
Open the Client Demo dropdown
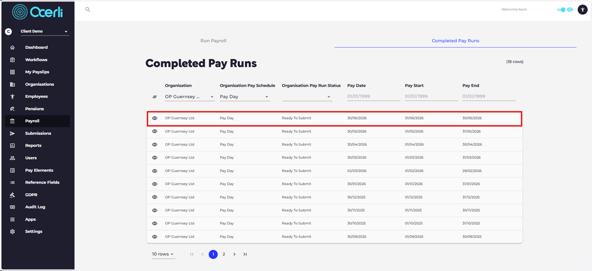(44, 32)
